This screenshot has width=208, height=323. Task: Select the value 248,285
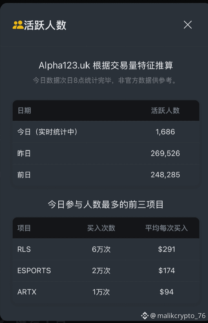(165, 175)
